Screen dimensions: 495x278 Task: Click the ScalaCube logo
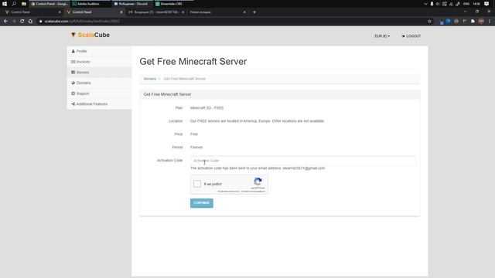tap(90, 35)
